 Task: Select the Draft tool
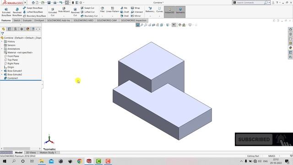(x=125, y=12)
